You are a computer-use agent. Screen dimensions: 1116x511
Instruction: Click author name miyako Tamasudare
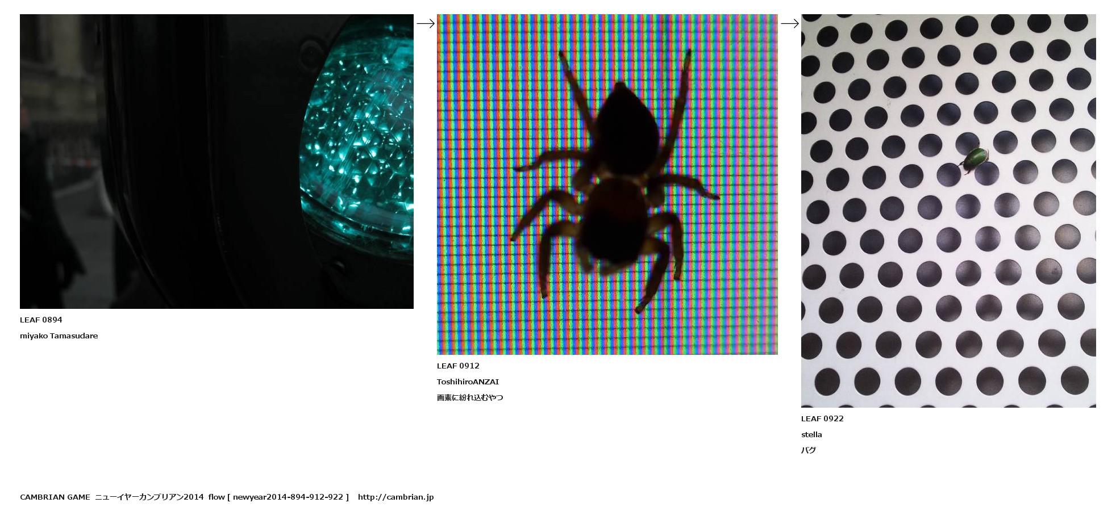pos(59,336)
